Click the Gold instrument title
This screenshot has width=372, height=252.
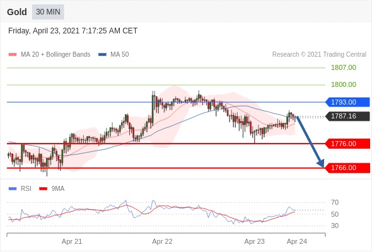(x=17, y=12)
